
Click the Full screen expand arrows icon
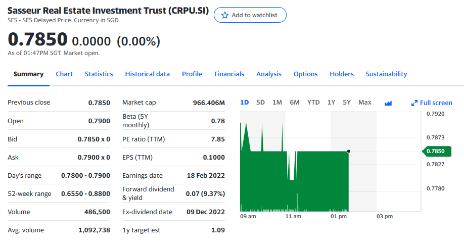click(414, 103)
